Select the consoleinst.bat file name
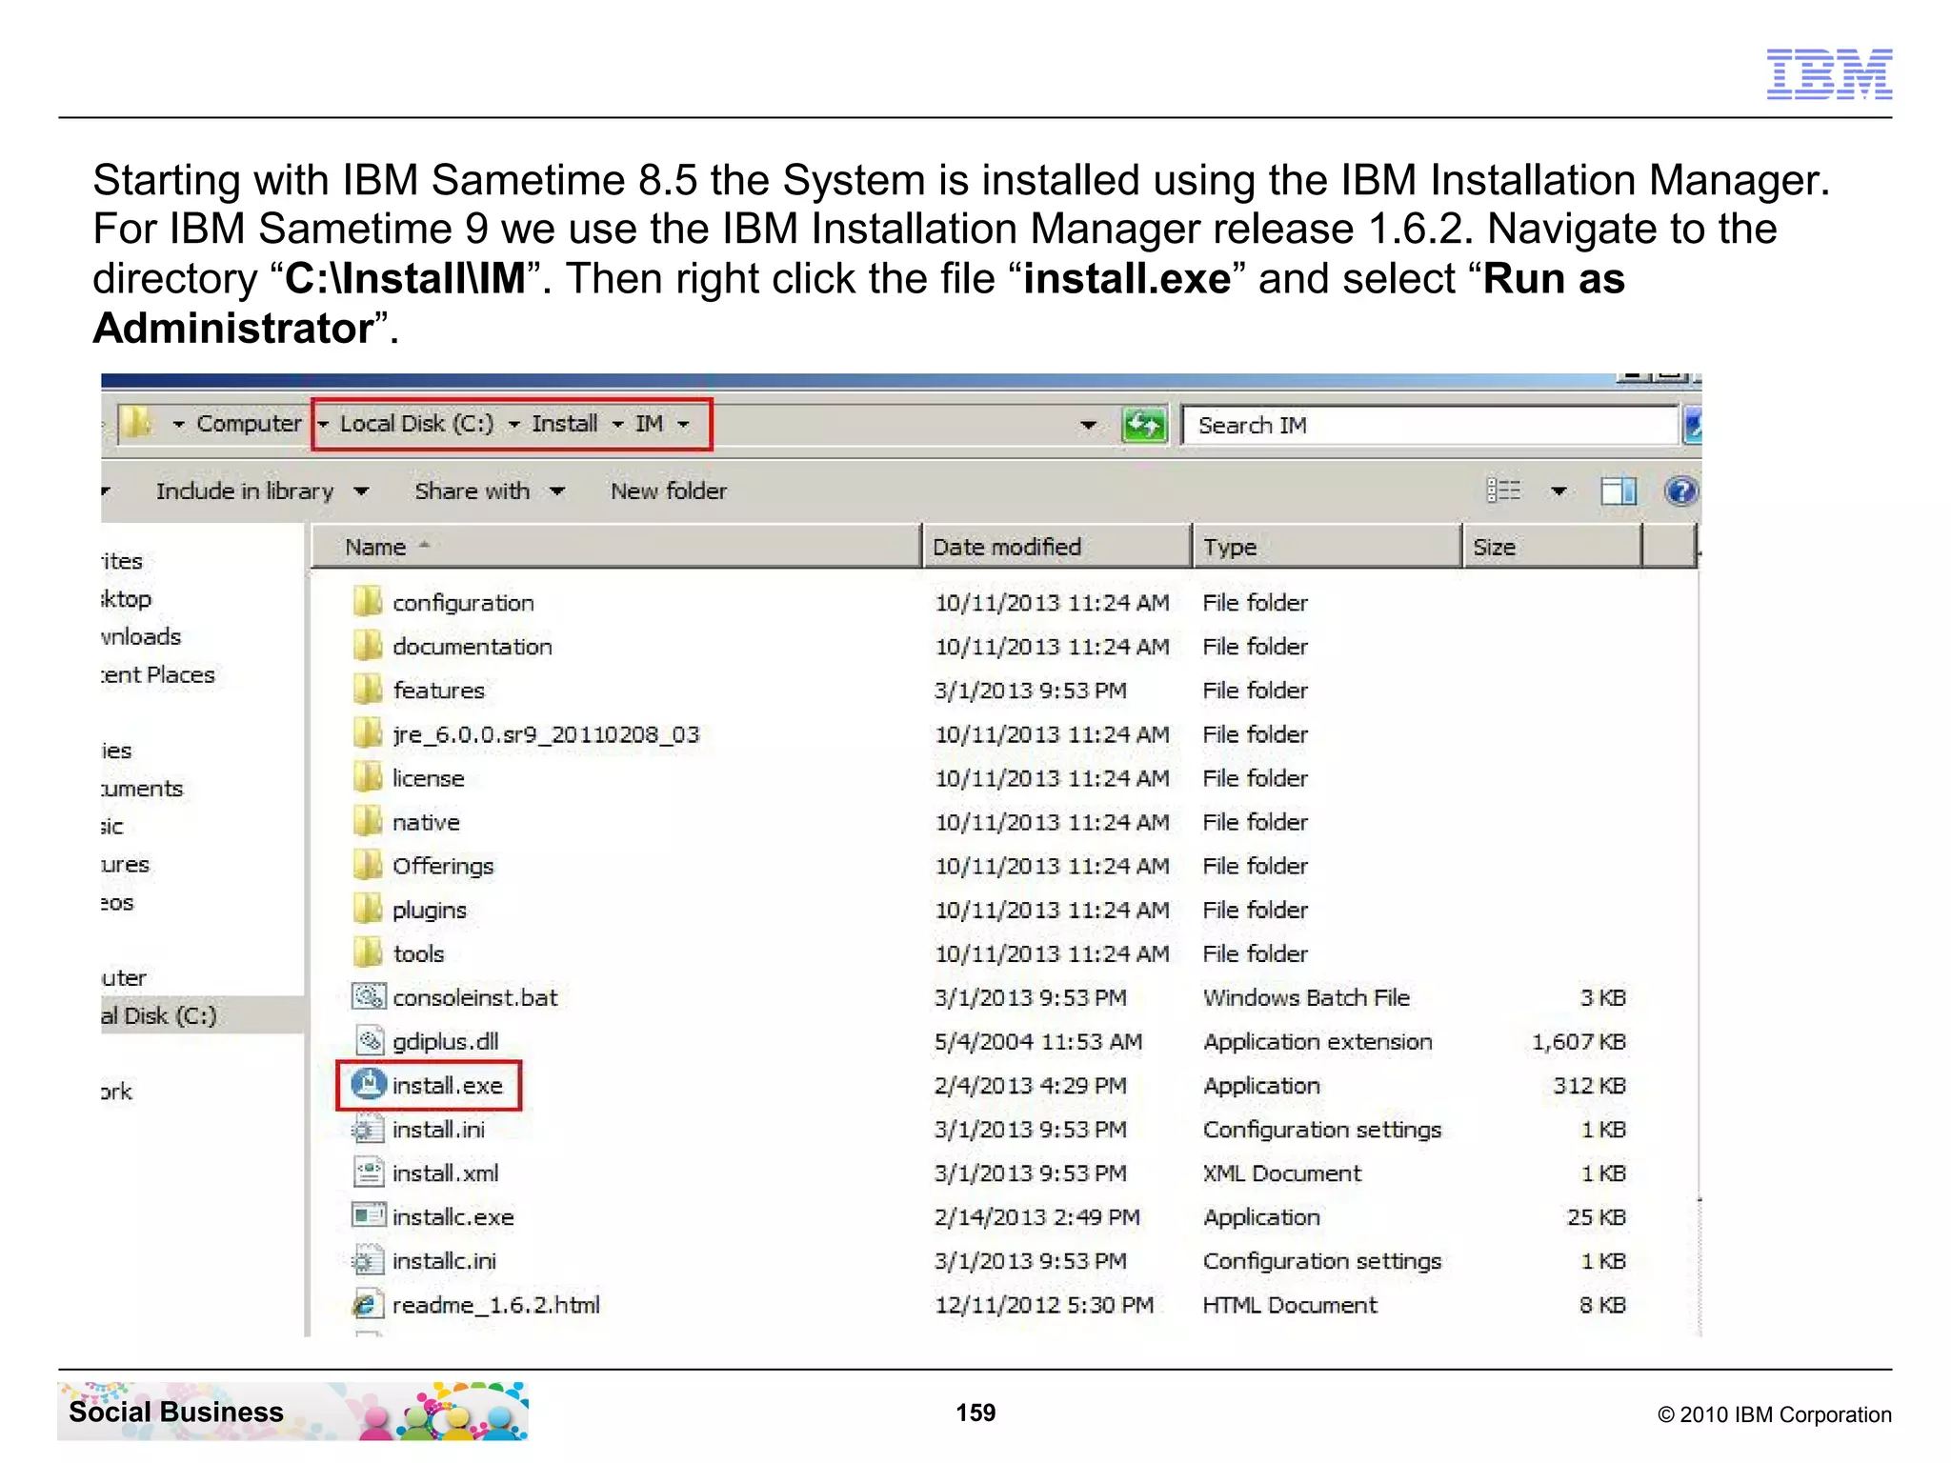1951x1463 pixels. point(474,997)
